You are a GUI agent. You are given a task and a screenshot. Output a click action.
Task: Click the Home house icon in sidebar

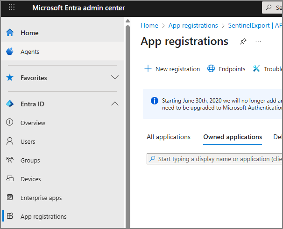(x=10, y=33)
